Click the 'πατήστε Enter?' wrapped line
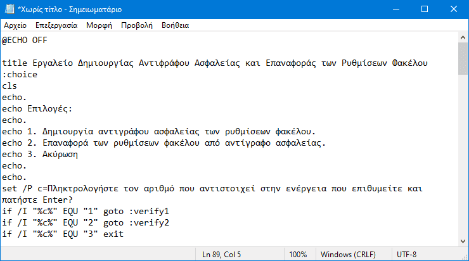This screenshot has width=469, height=261. click(37, 200)
